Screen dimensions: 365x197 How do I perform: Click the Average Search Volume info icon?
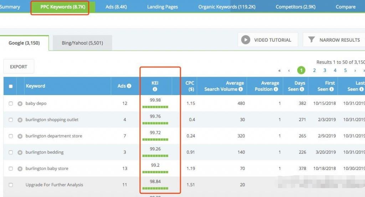pyautogui.click(x=241, y=89)
